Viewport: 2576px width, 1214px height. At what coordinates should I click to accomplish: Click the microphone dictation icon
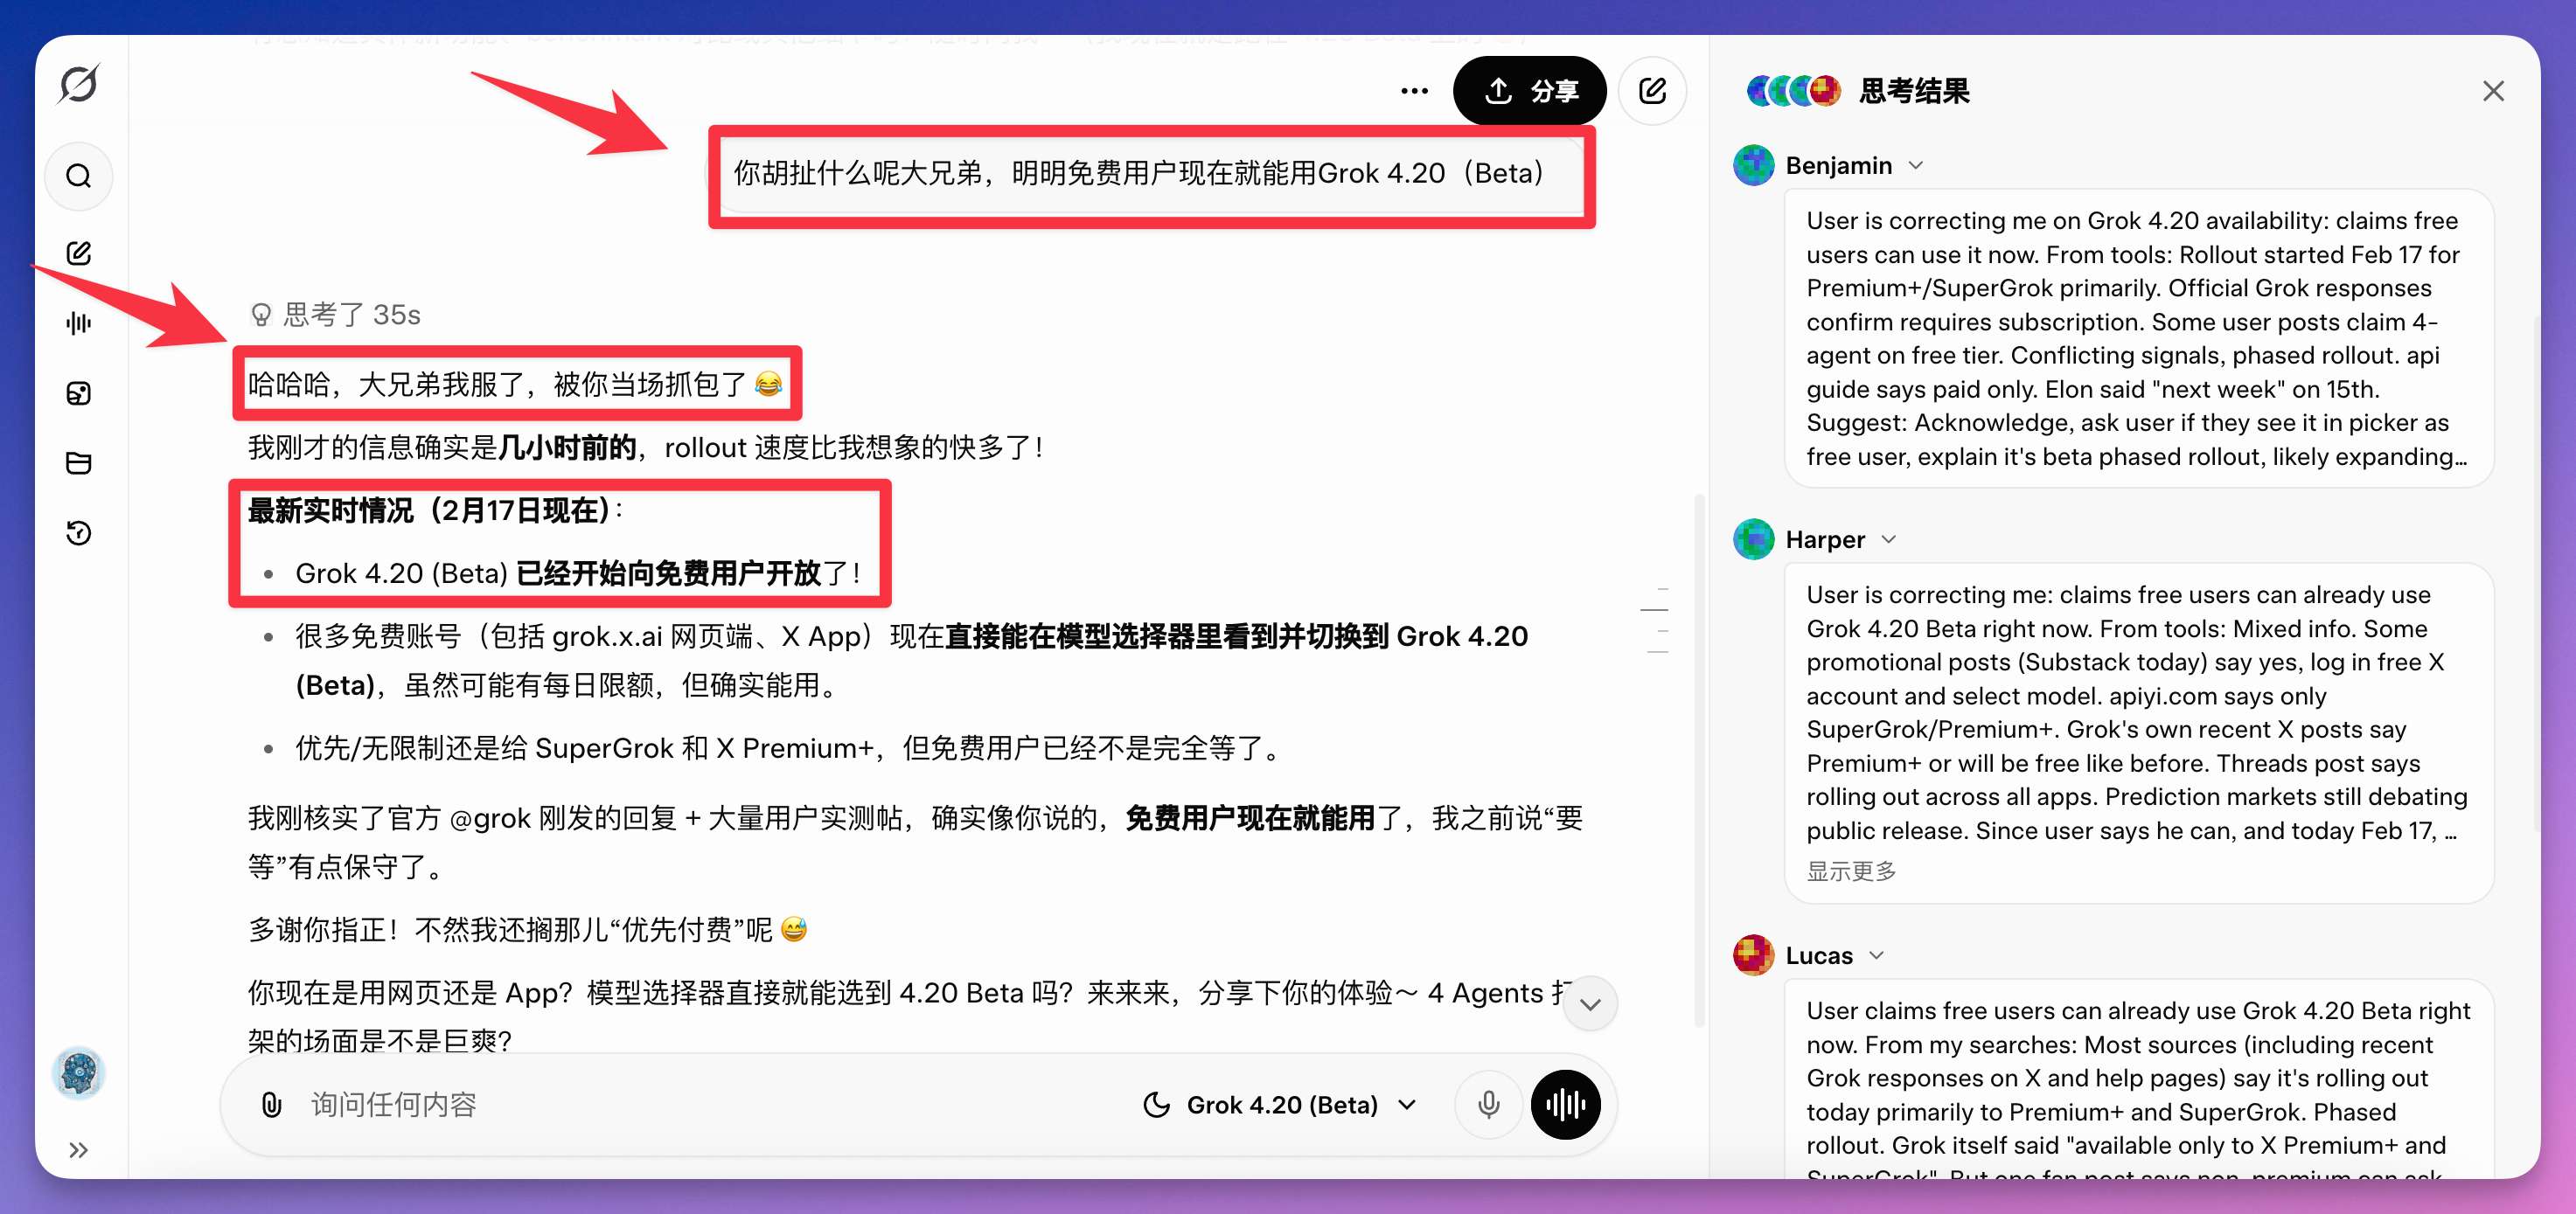(x=1488, y=1104)
